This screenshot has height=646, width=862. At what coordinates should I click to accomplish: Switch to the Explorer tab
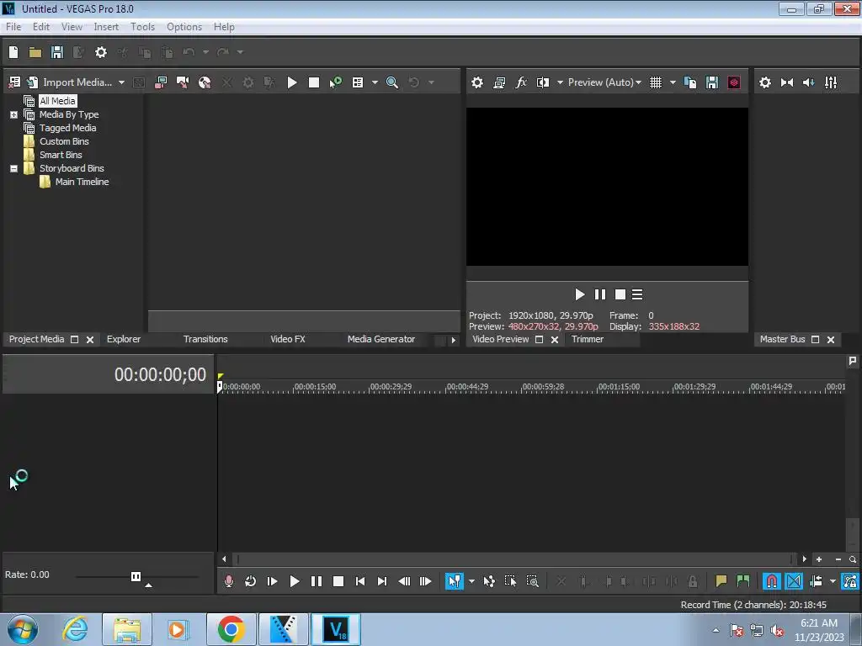124,340
